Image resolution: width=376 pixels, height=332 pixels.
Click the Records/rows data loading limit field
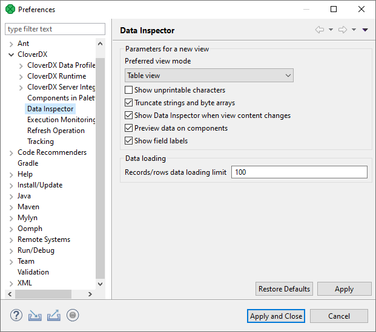tap(299, 172)
